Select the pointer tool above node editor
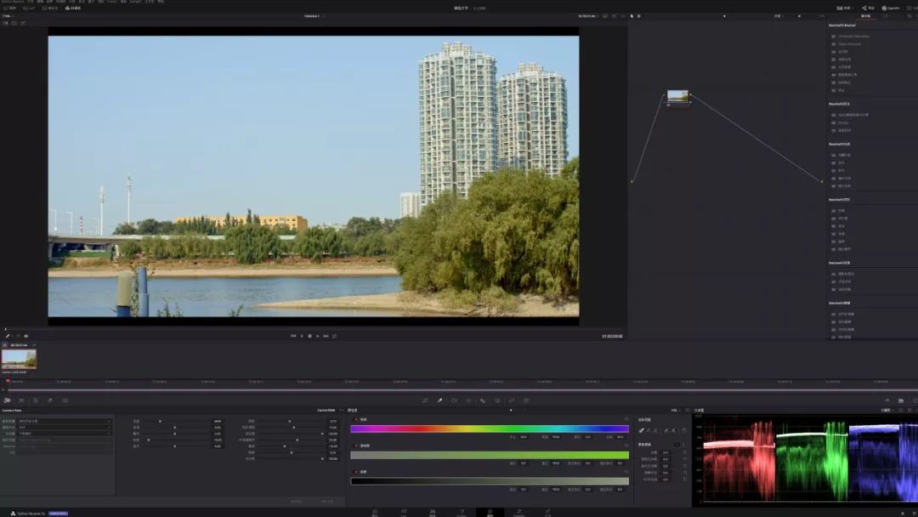918x517 pixels. tap(632, 15)
